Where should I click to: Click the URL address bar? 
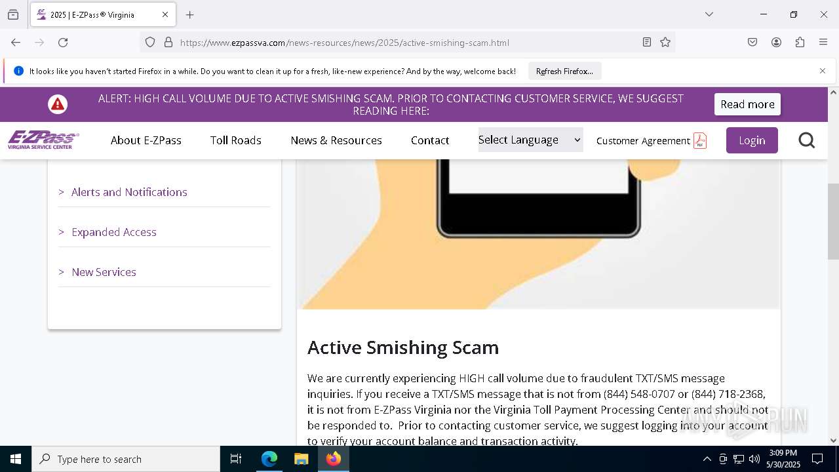tap(406, 43)
